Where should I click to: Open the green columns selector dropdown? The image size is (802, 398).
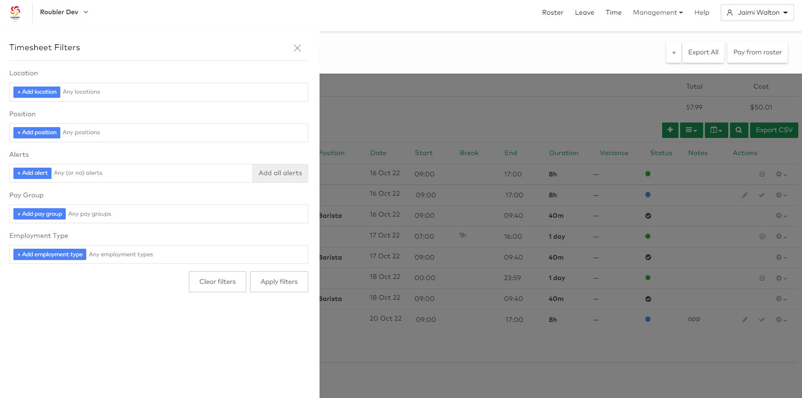click(x=717, y=130)
